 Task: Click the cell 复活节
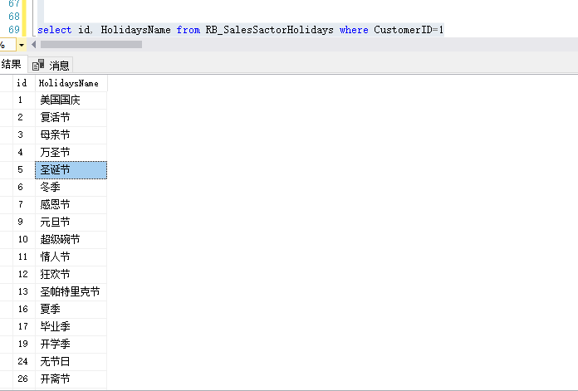point(71,117)
